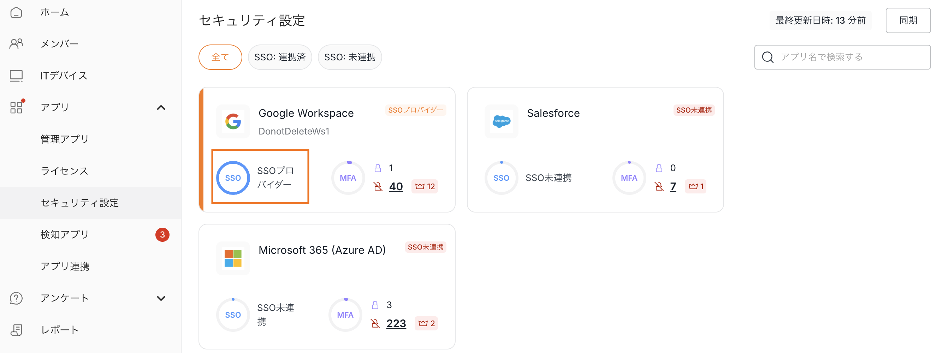Click the IT Devices laptop icon
Viewport: 943px width, 353px height.
tap(16, 76)
